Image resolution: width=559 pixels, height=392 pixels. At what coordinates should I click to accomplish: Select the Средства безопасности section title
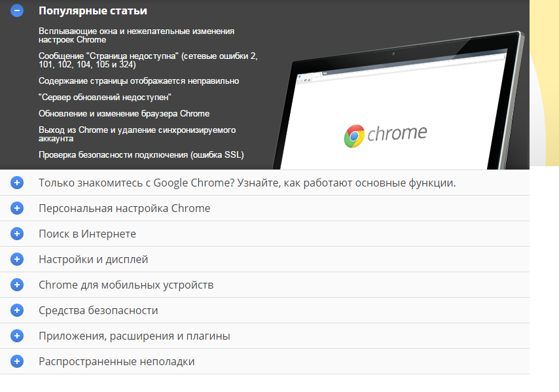coord(98,310)
